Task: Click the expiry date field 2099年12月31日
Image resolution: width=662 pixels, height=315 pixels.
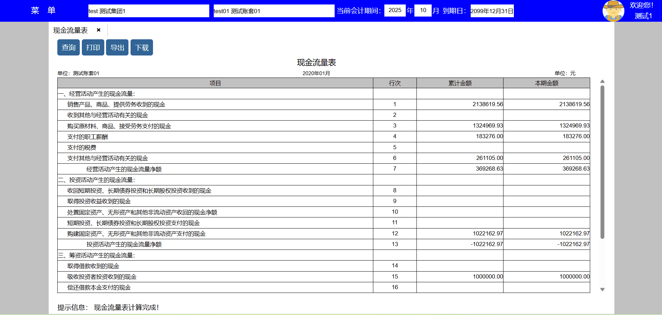Action: click(x=492, y=11)
